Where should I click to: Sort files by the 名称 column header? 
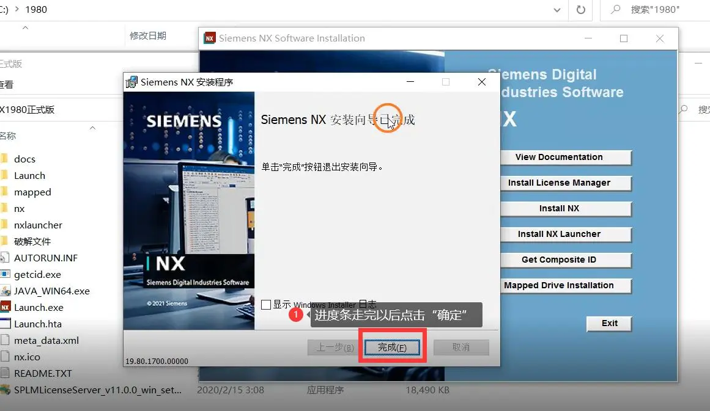tap(8, 136)
